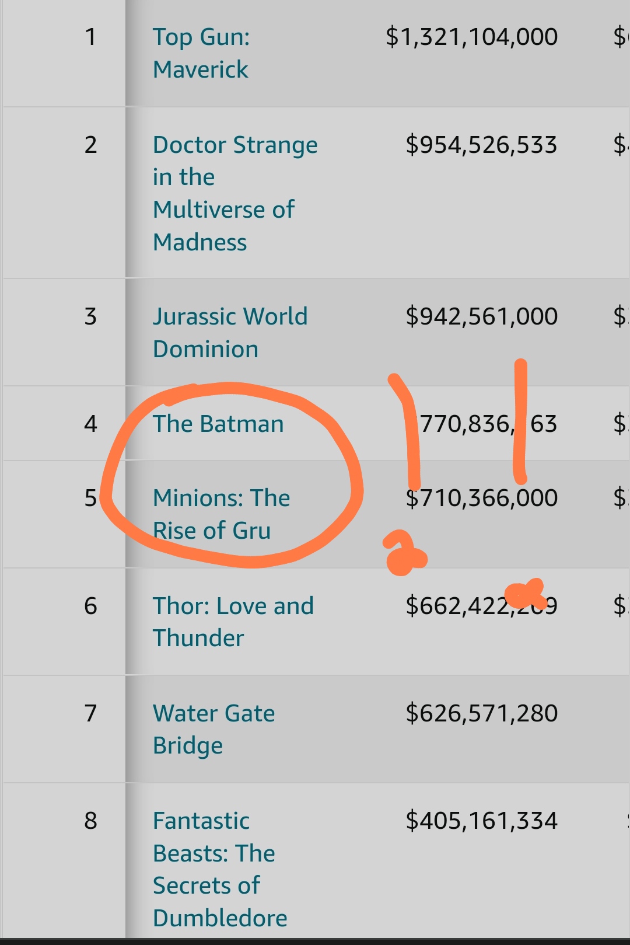
Task: Open the Thor: Love and Thunder link
Action: pyautogui.click(x=233, y=622)
